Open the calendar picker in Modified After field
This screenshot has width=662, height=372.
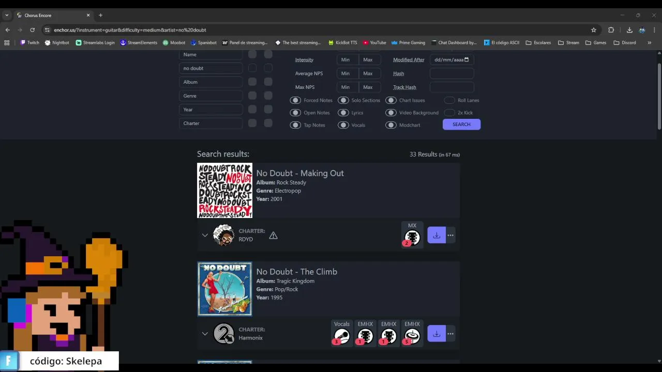coord(467,59)
